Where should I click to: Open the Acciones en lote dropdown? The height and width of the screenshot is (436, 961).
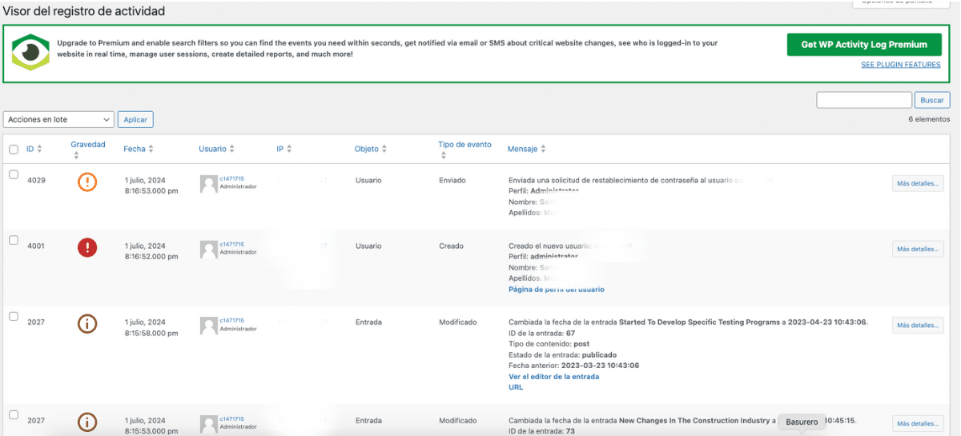click(x=58, y=119)
